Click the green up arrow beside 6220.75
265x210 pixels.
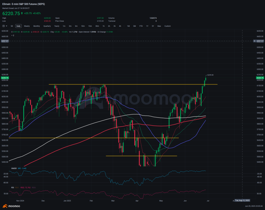coord(22,13)
